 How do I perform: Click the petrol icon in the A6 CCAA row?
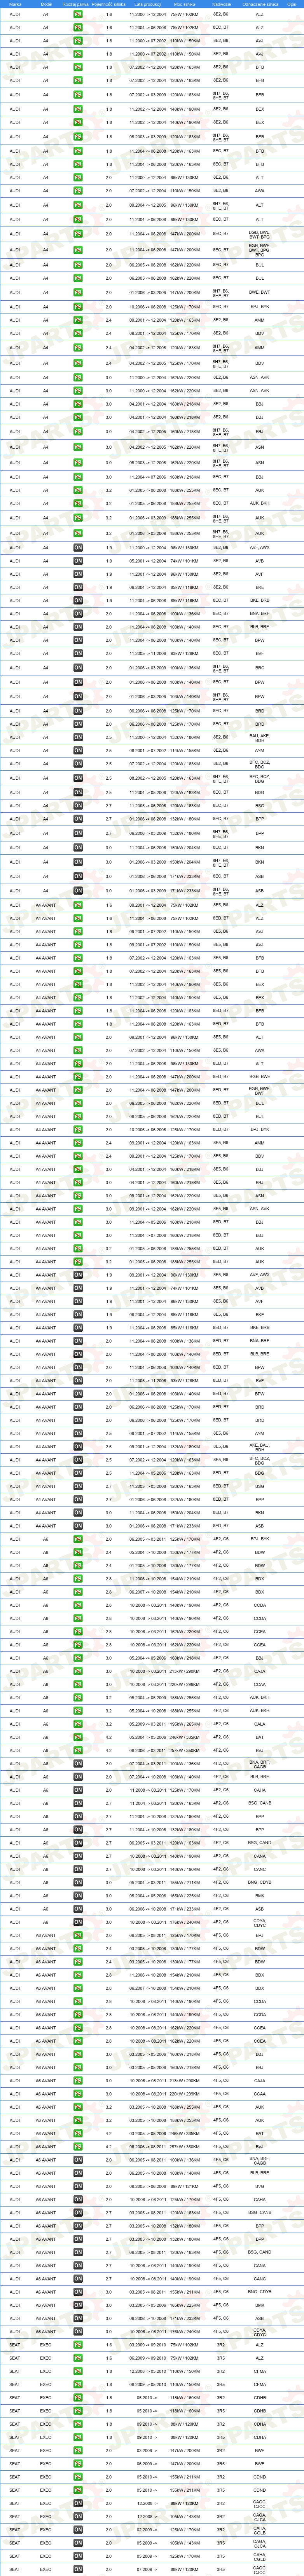pyautogui.click(x=78, y=1684)
